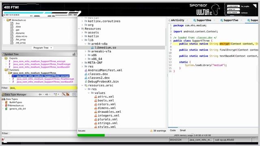Collapse resources.arsc node
The image size is (260, 146).
(82, 86)
